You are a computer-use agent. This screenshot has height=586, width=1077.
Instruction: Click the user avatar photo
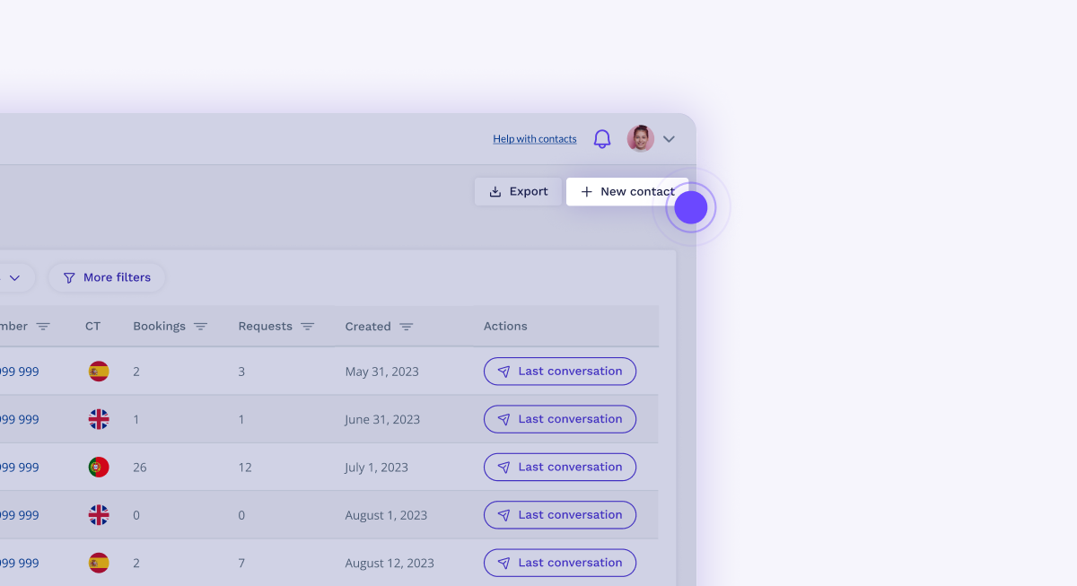tap(640, 138)
